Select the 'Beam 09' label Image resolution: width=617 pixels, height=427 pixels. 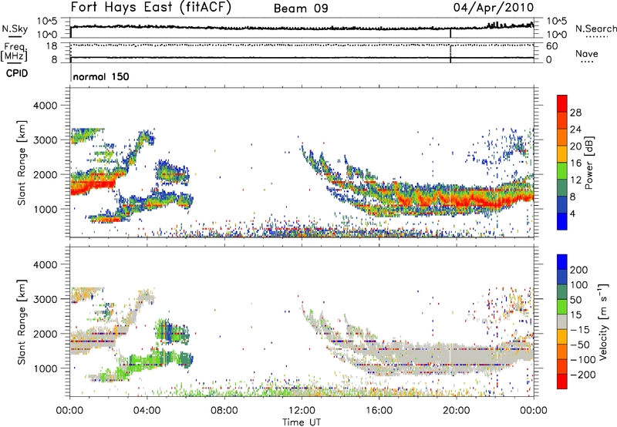pos(301,8)
